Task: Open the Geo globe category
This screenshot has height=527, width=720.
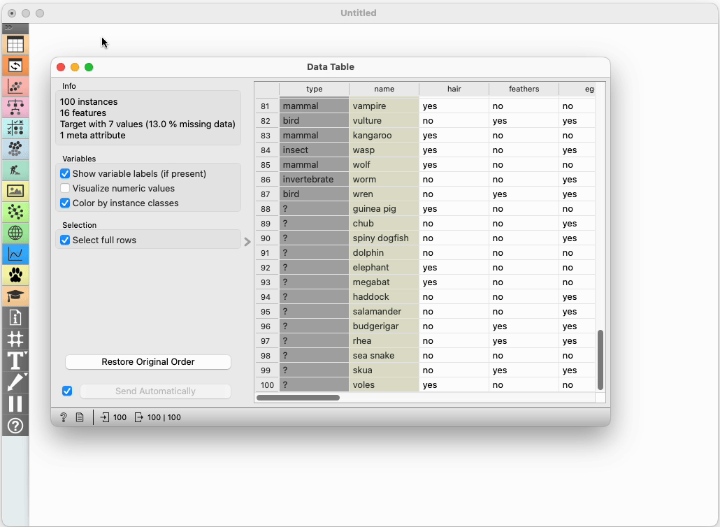Action: (15, 233)
